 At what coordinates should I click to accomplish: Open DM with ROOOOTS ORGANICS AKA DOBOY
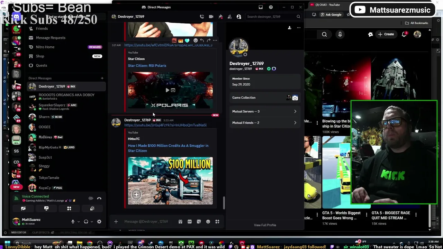pos(66,96)
